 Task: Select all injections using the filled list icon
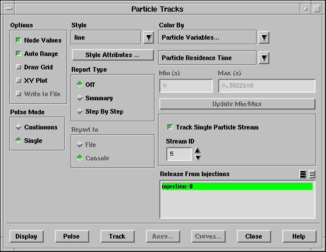point(303,174)
